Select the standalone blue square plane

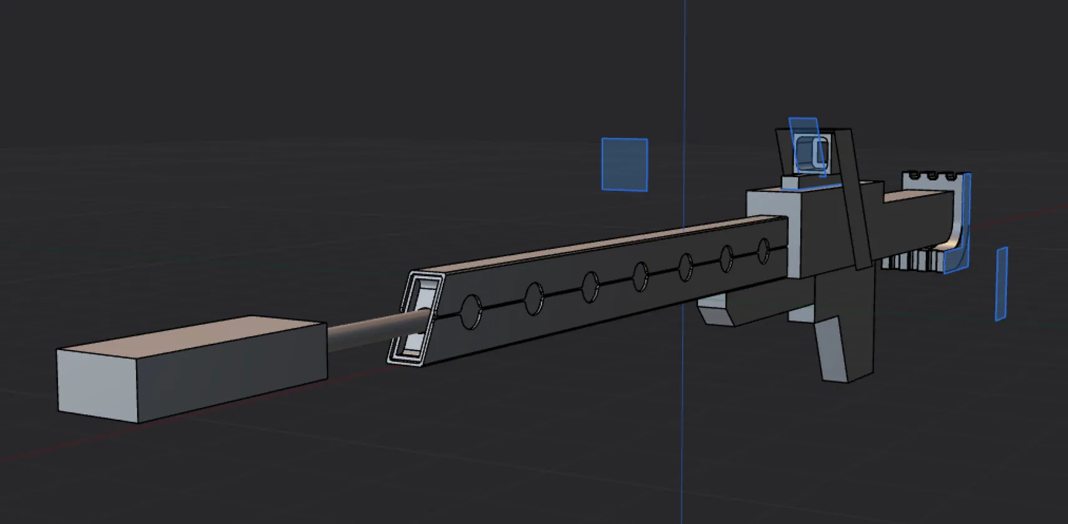click(624, 165)
